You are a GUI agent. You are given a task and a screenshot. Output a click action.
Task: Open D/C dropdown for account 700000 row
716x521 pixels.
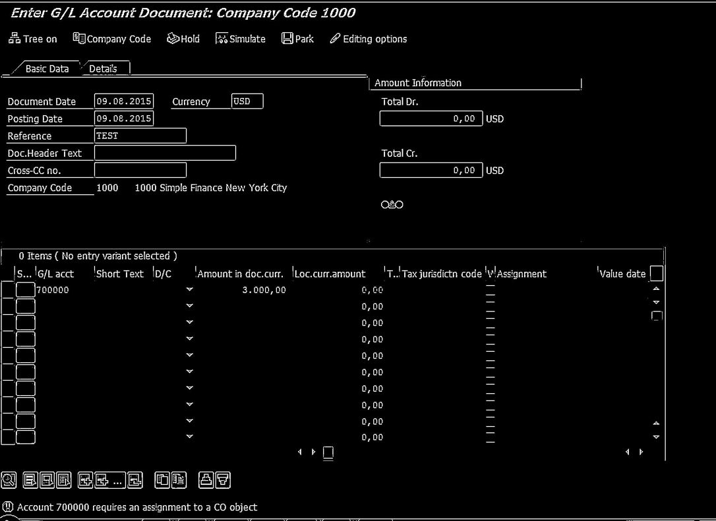click(190, 290)
